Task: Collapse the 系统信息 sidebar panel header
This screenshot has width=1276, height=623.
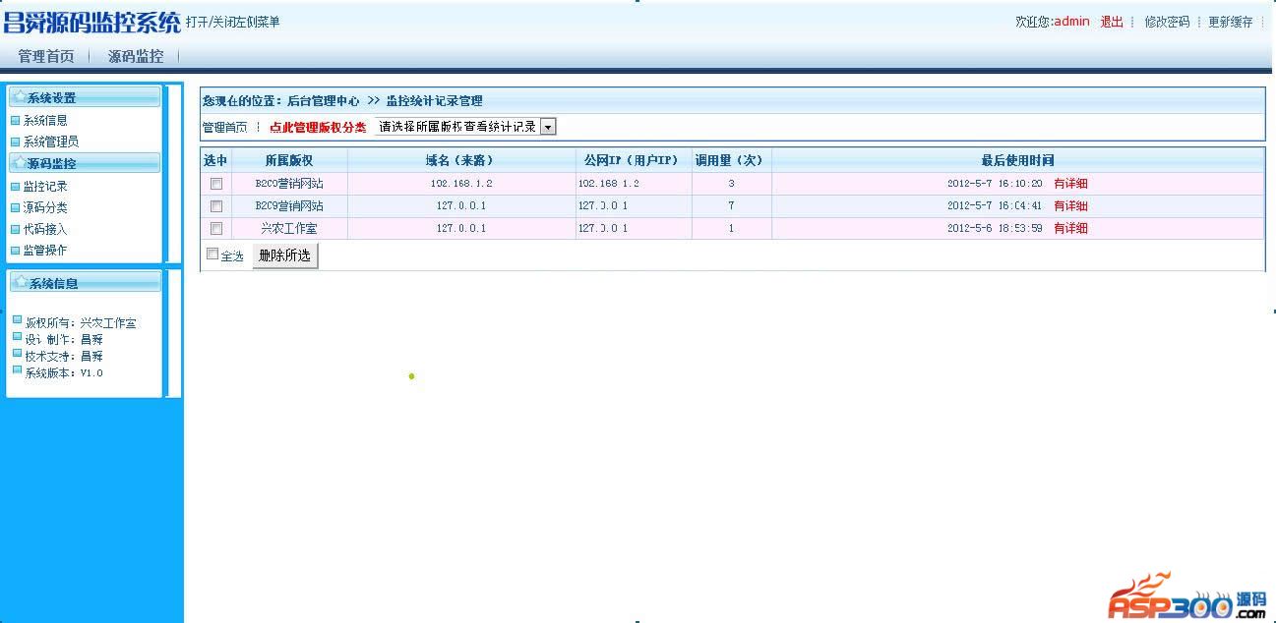Action: coord(85,283)
